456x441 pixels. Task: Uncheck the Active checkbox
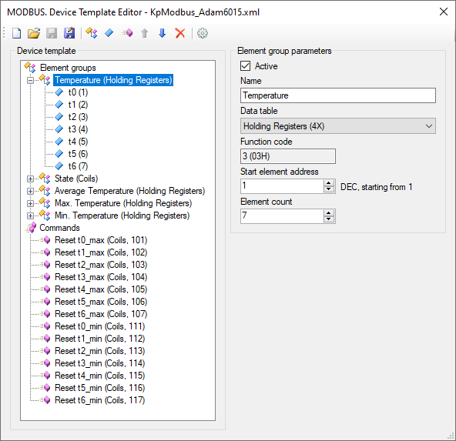coord(245,66)
